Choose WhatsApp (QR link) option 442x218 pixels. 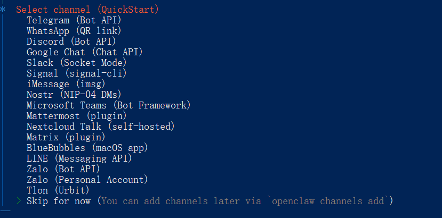tap(74, 31)
